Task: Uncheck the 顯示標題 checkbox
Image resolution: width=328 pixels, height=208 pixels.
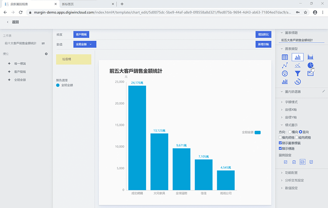Action: pyautogui.click(x=280, y=148)
